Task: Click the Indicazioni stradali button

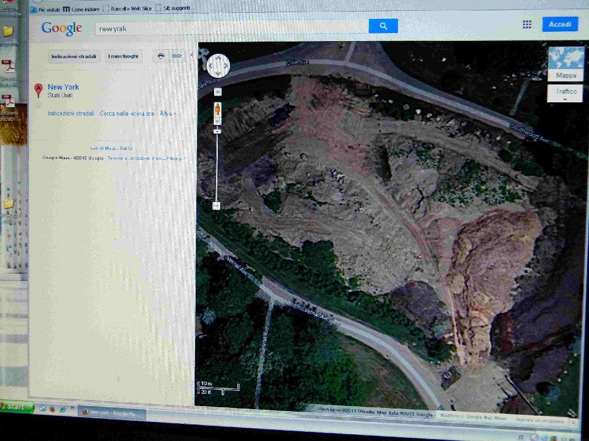Action: click(x=74, y=56)
